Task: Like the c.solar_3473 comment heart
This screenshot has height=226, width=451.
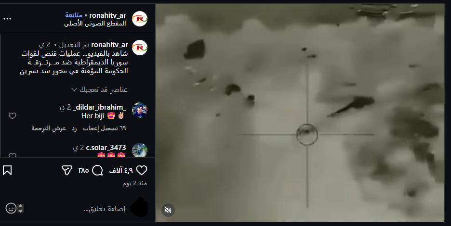Action: pos(13,155)
